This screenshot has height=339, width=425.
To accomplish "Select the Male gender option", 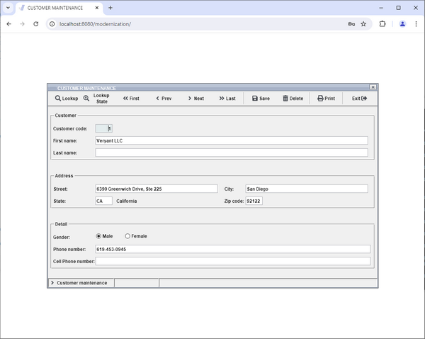I will (98, 236).
